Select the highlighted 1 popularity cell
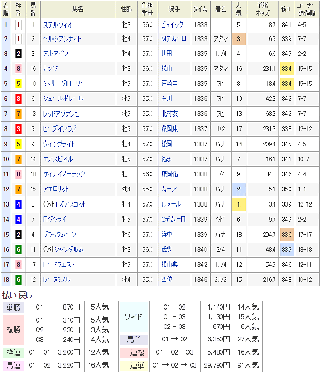This screenshot has height=373, width=320. [x=239, y=204]
